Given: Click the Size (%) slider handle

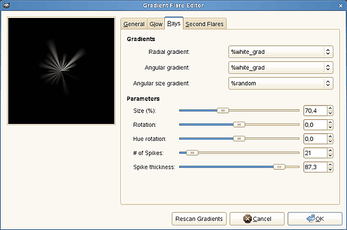Looking at the screenshot, I should [223, 111].
